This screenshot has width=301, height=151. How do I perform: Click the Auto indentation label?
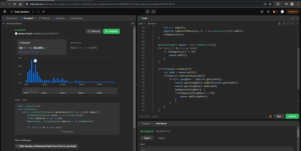153,23
